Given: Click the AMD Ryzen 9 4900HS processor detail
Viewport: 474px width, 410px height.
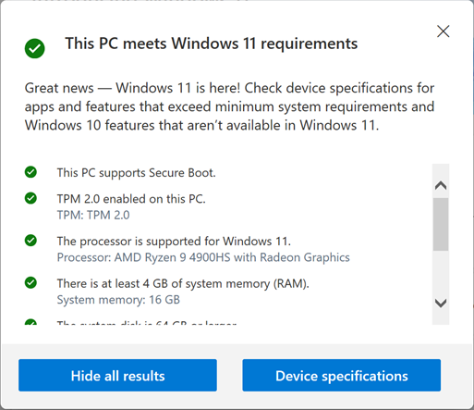Looking at the screenshot, I should coord(203,257).
